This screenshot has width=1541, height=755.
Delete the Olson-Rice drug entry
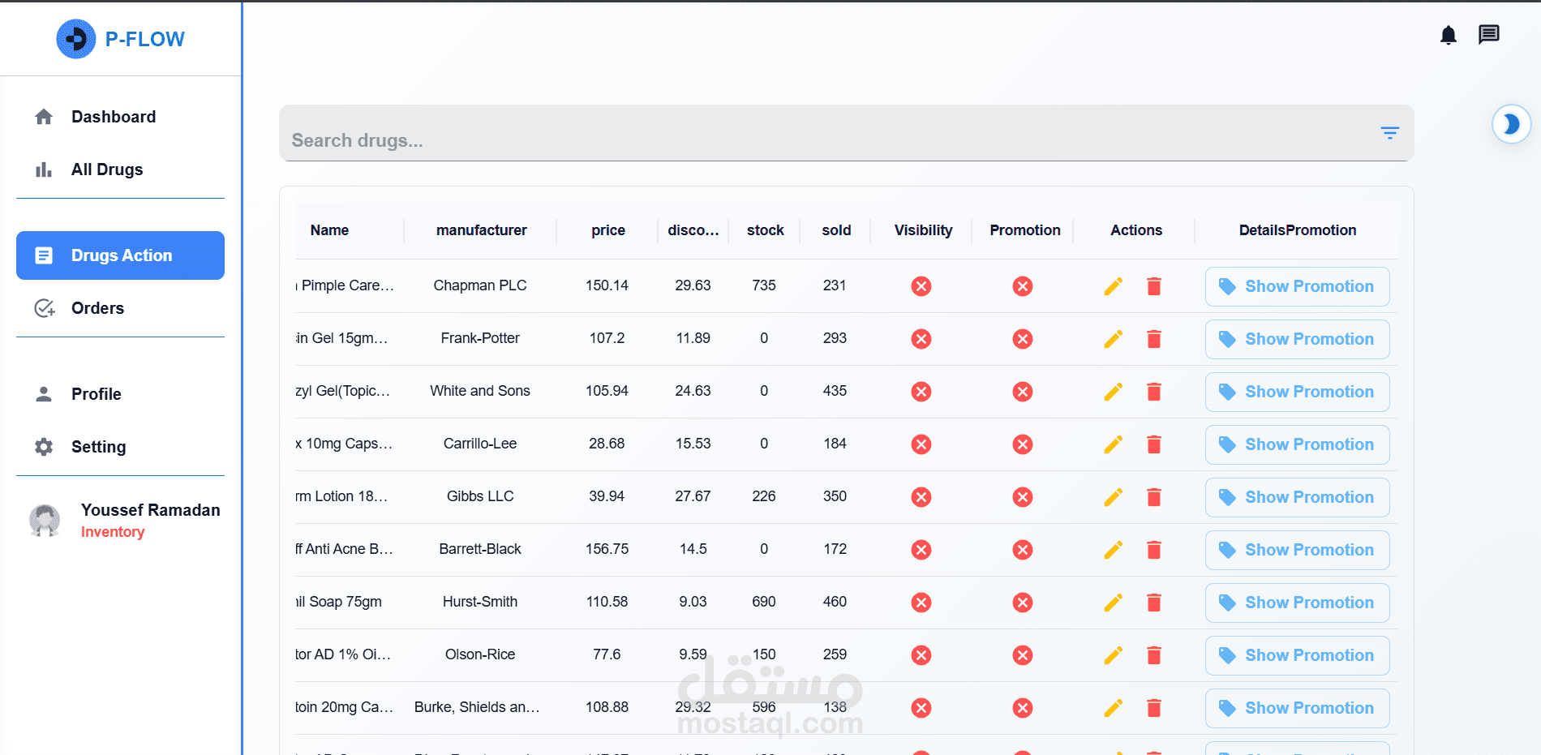tap(1154, 655)
